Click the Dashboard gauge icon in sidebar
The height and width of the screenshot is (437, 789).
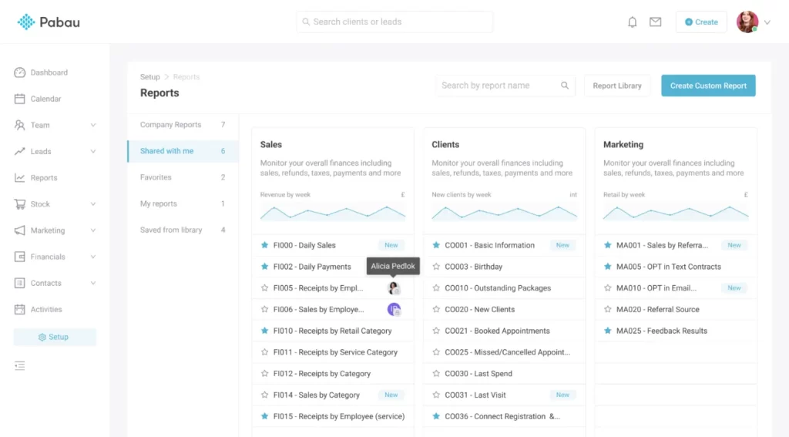click(x=20, y=72)
